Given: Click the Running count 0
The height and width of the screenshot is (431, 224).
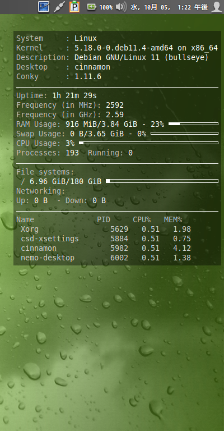Looking at the screenshot, I should pyautogui.click(x=130, y=153).
